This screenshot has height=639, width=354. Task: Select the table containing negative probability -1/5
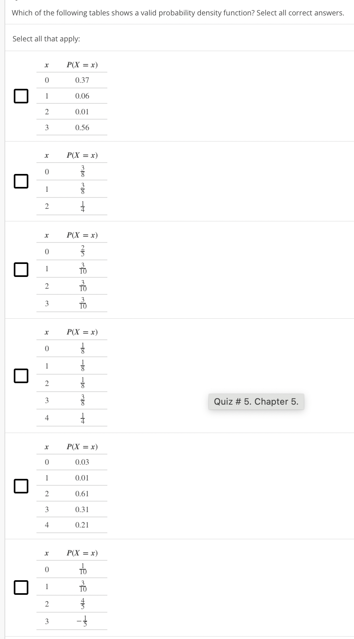coord(21,586)
